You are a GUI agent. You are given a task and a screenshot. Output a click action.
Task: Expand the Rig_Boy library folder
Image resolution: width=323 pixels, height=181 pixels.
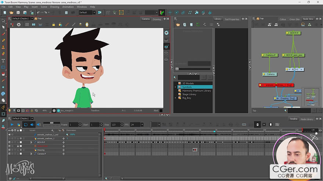pyautogui.click(x=175, y=98)
